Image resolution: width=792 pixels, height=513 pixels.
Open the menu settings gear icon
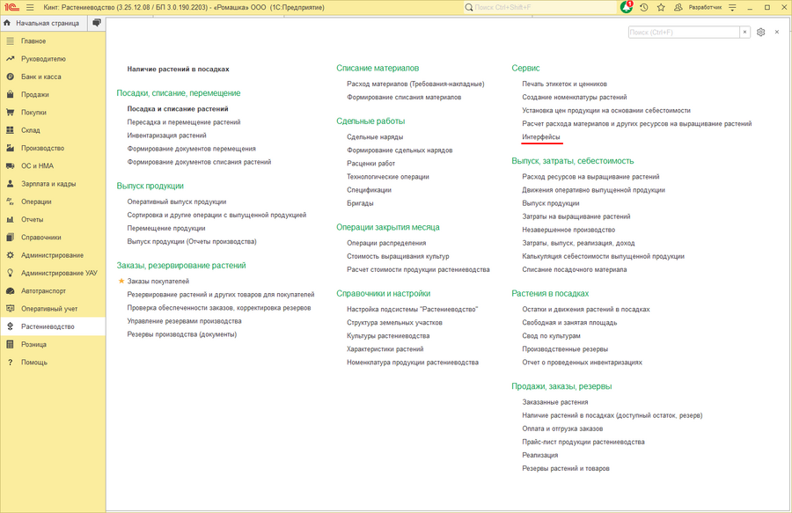point(760,33)
